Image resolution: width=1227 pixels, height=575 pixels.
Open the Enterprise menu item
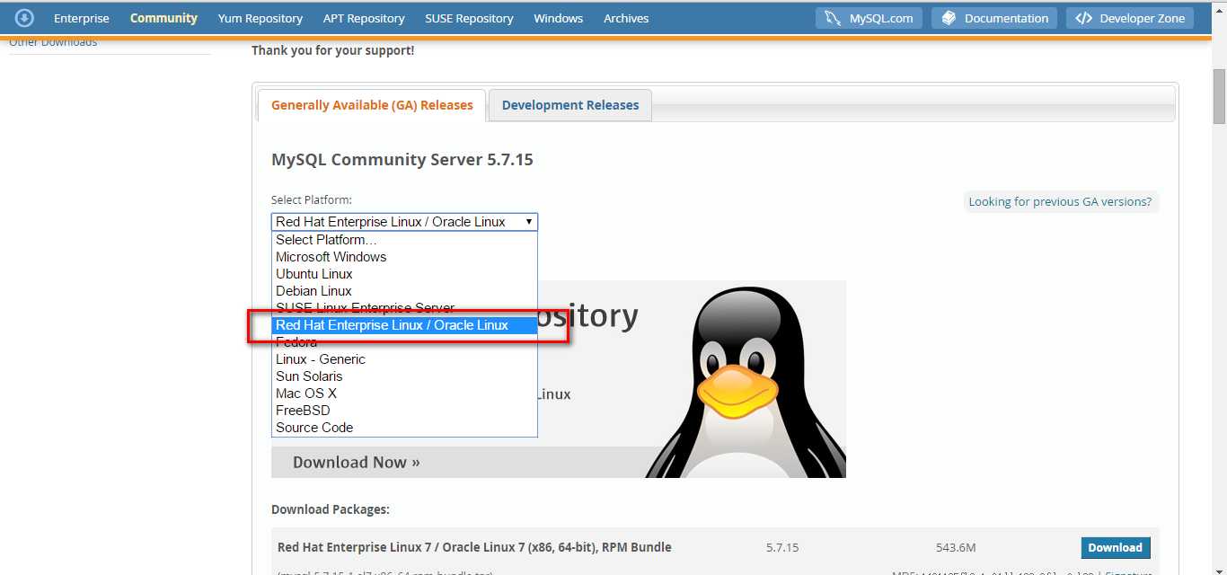(82, 18)
